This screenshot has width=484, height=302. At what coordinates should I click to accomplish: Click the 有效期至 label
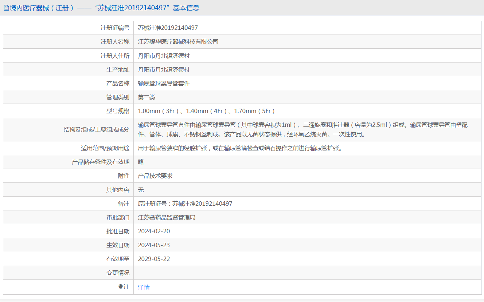click(118, 259)
